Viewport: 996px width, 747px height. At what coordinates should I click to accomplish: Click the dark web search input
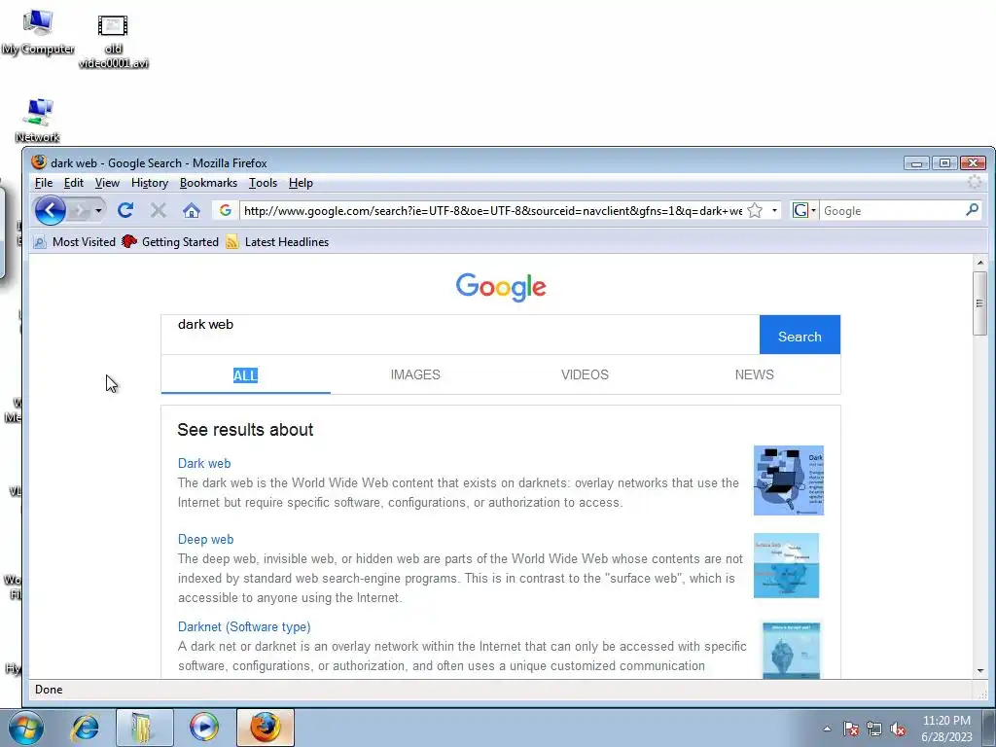coord(460,335)
